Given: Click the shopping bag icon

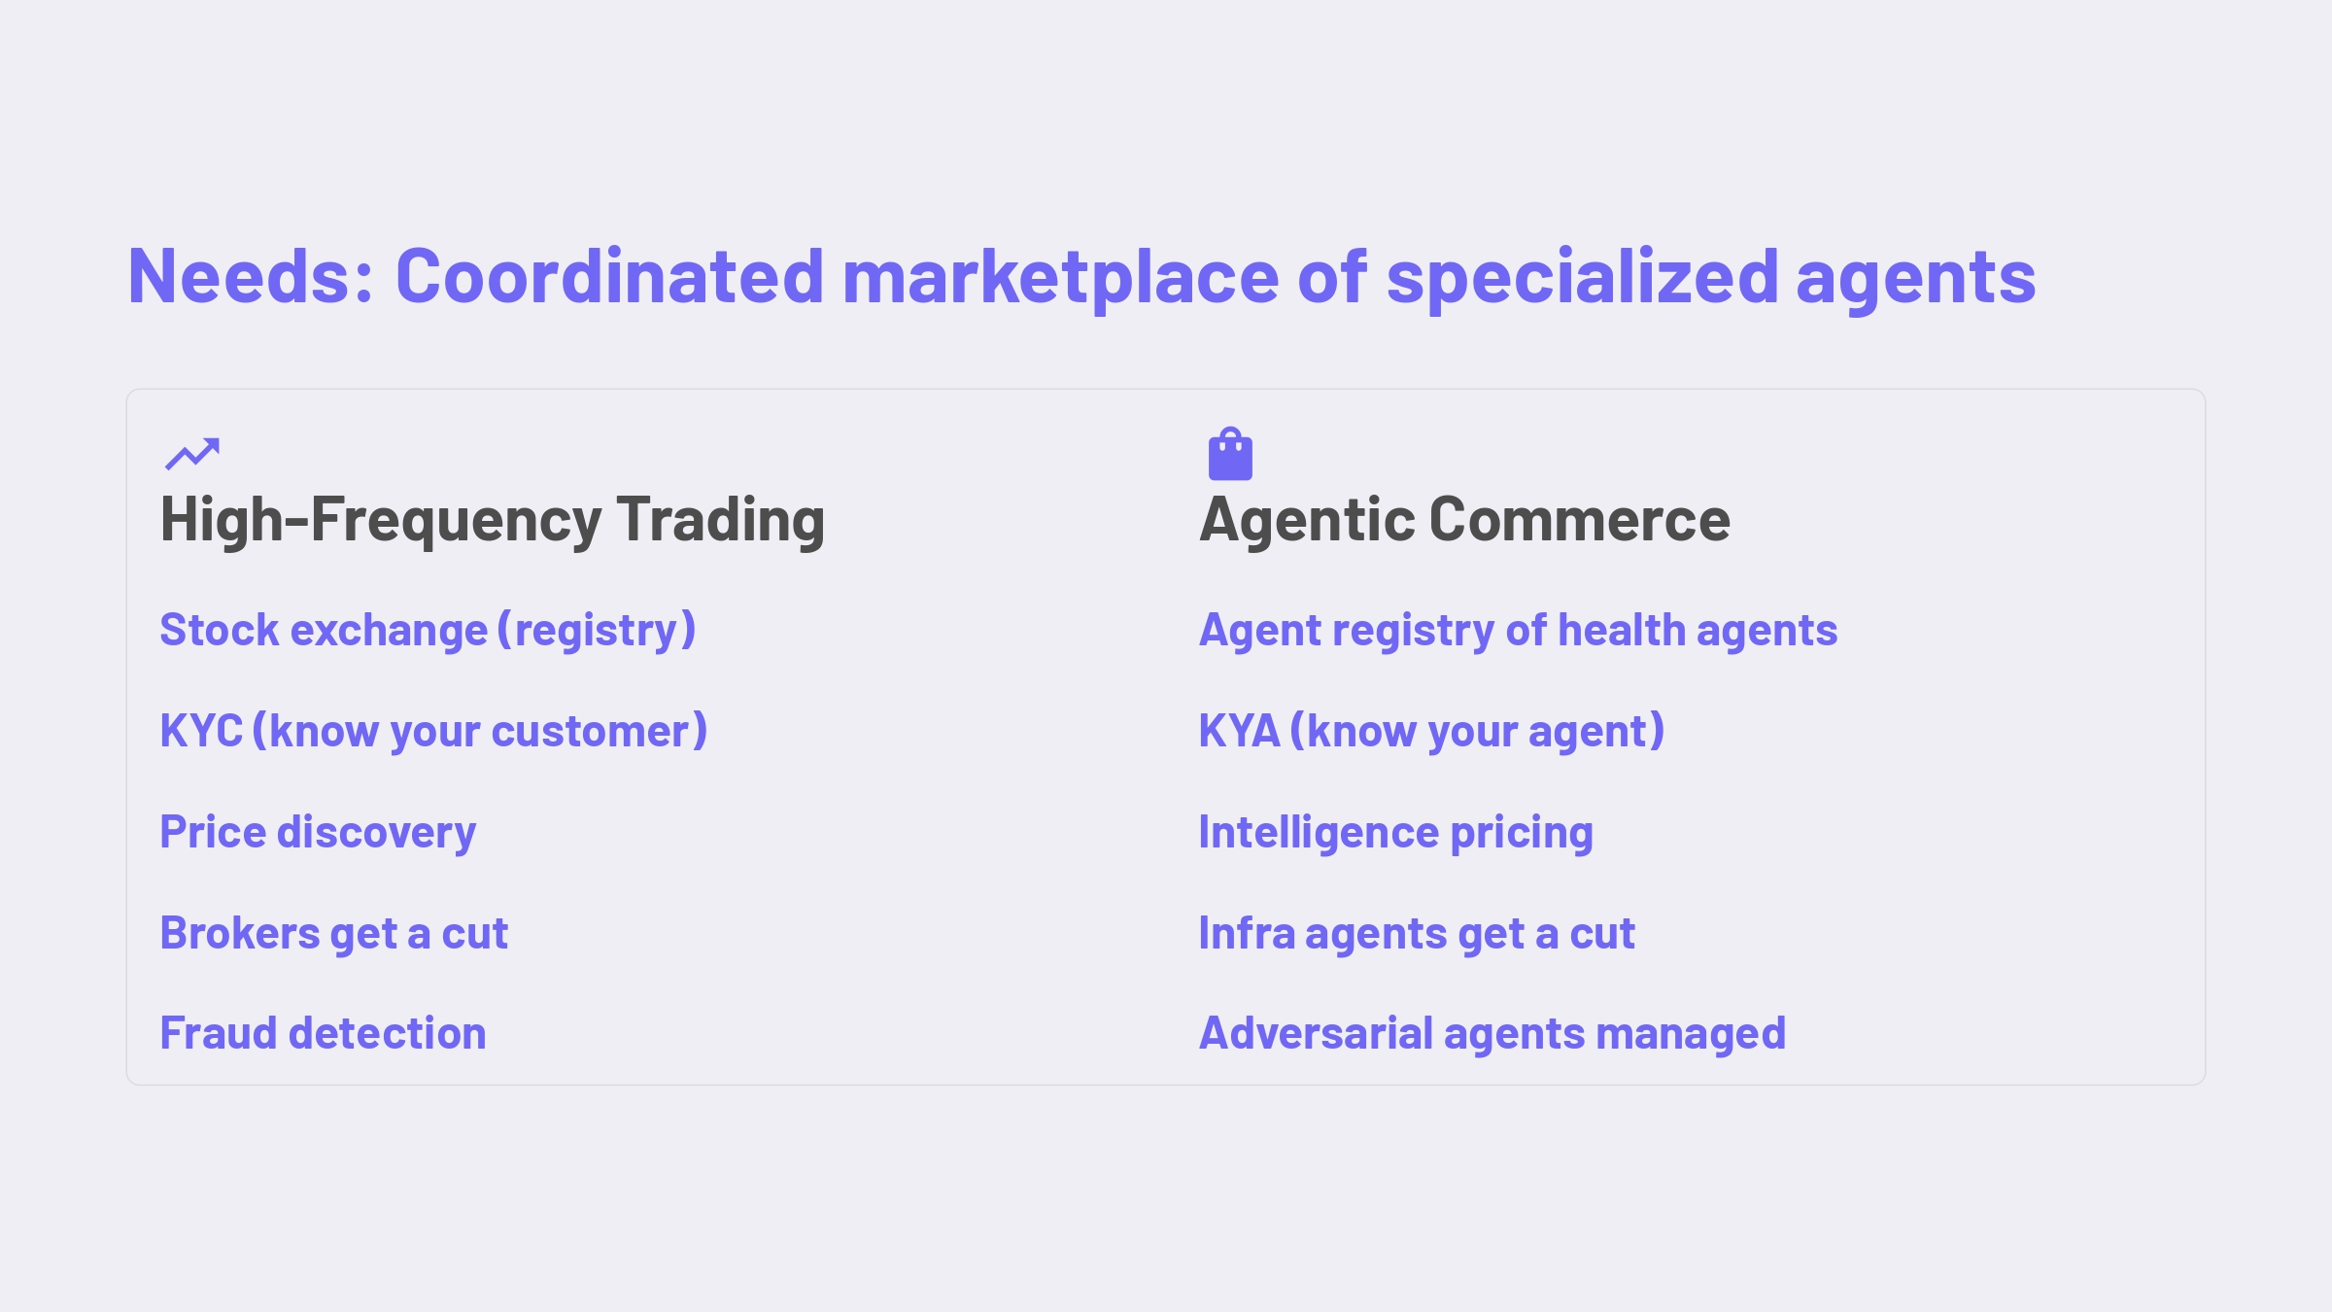Looking at the screenshot, I should (1230, 454).
